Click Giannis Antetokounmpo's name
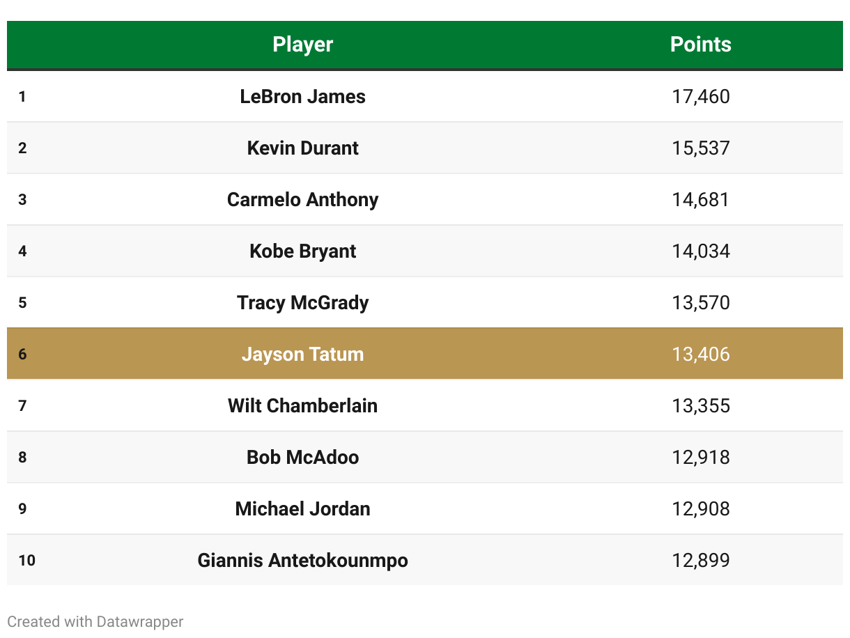Image resolution: width=850 pixels, height=638 pixels. pyautogui.click(x=302, y=560)
